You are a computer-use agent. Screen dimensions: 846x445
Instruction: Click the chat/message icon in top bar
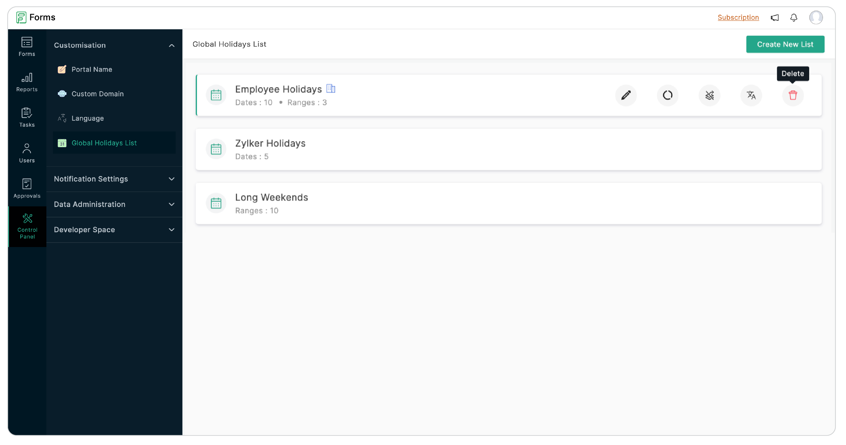774,17
